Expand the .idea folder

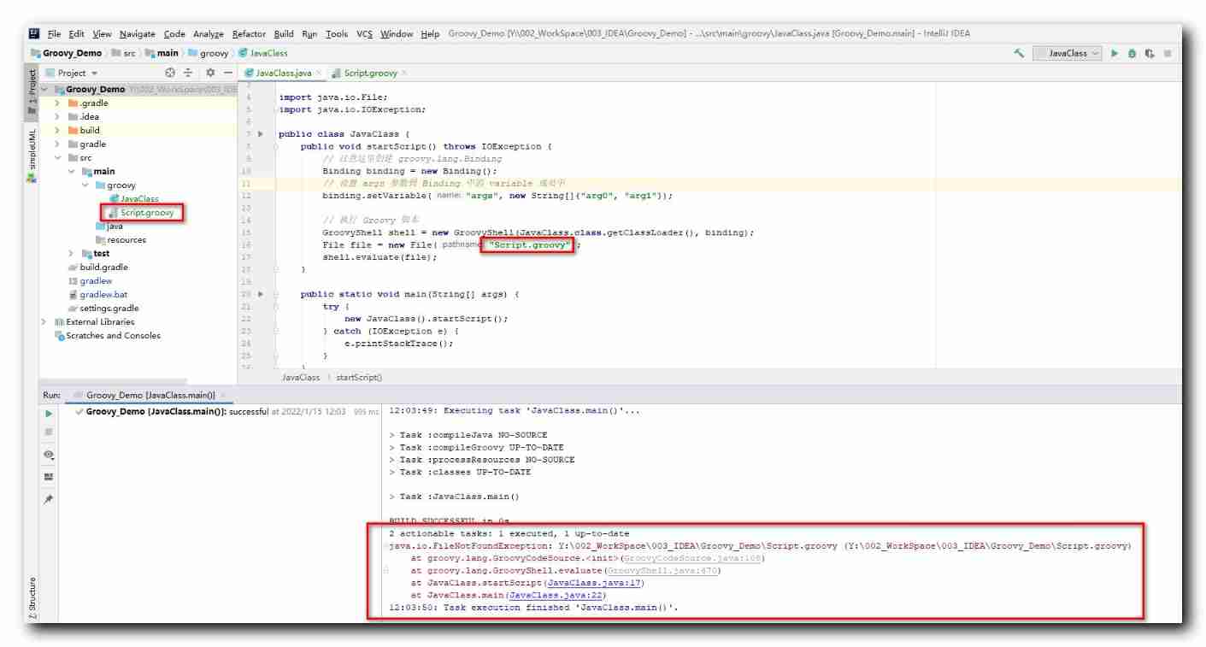(57, 116)
